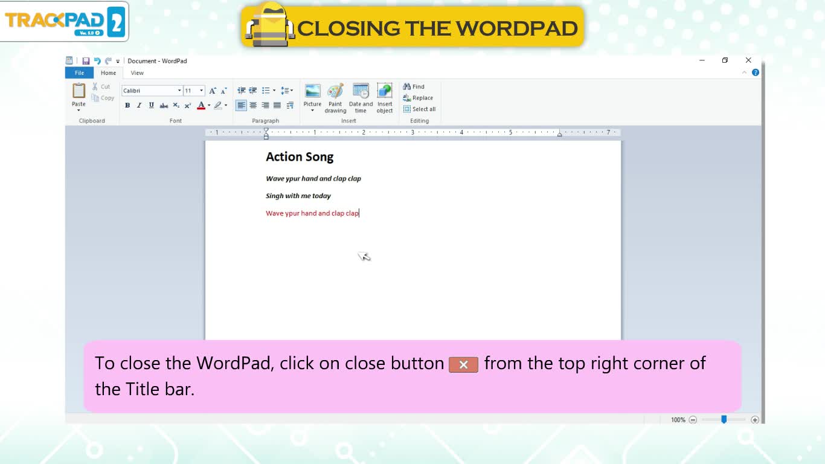Minimize the WordPad window
The width and height of the screenshot is (825, 464).
702,60
